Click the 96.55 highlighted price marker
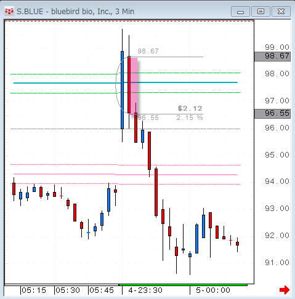The width and height of the screenshot is (295, 299). (272, 113)
